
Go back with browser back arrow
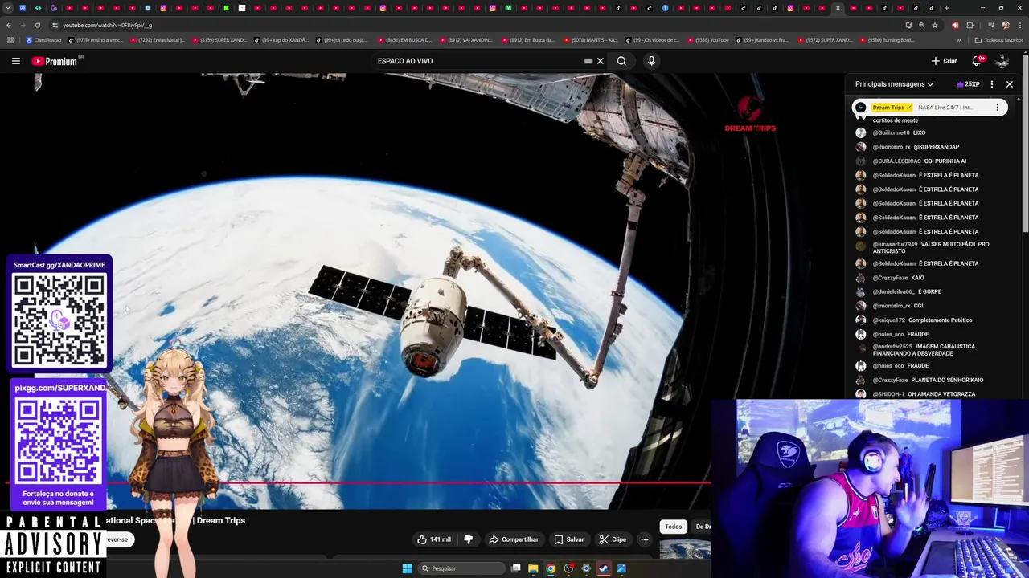pos(10,25)
